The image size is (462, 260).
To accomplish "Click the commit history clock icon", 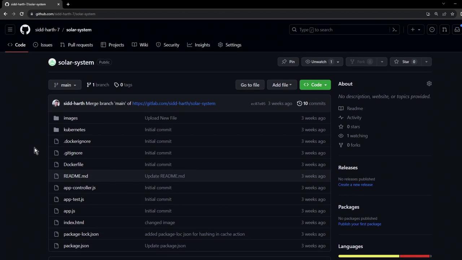I will 300,103.
